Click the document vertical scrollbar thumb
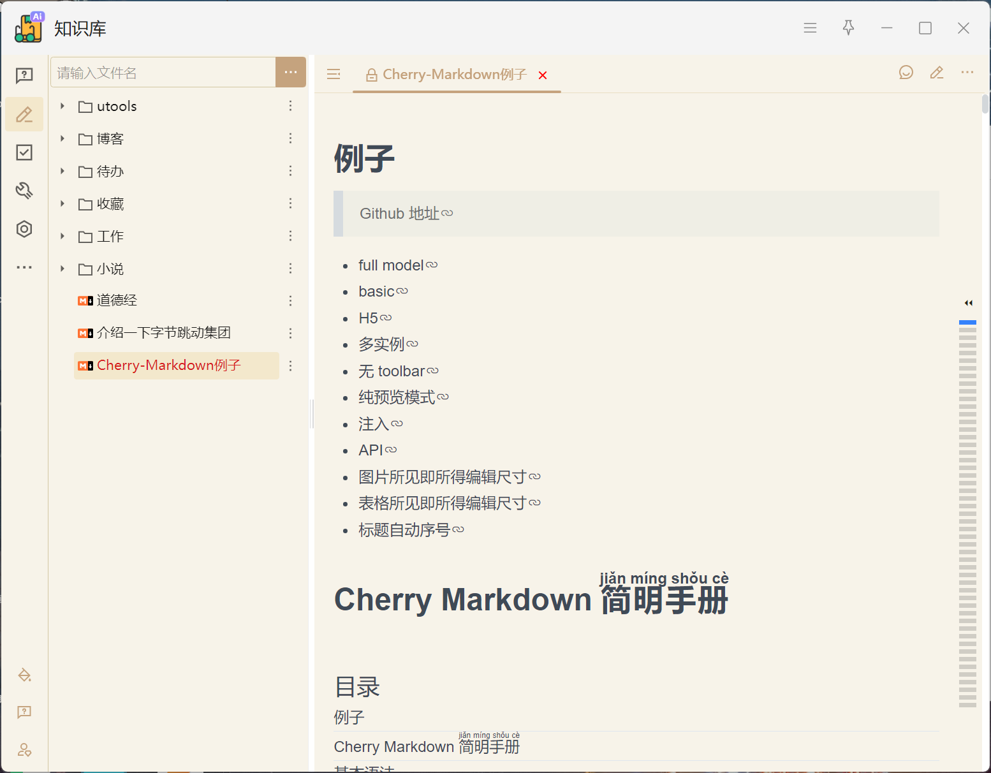This screenshot has width=991, height=773. 985,104
